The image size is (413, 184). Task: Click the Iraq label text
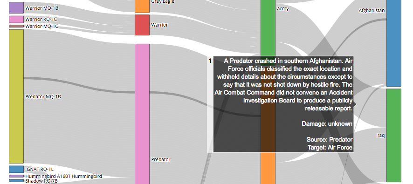click(x=380, y=135)
